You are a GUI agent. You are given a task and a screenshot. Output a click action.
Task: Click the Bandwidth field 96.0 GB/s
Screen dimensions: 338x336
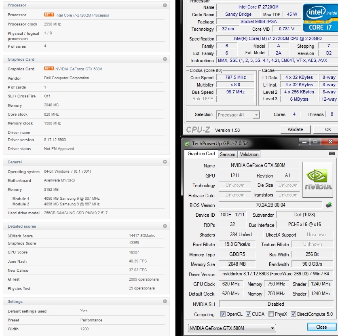tap(312, 264)
